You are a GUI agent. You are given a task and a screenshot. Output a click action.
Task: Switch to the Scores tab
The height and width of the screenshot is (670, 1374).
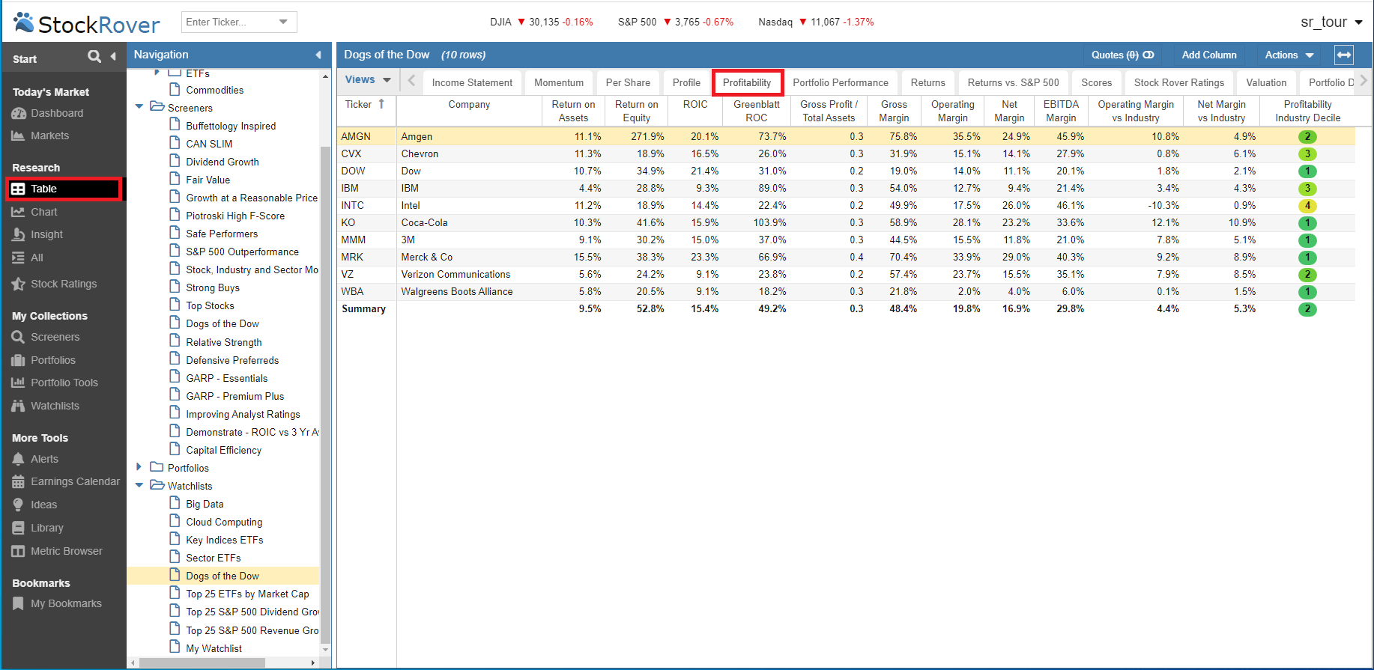tap(1096, 82)
